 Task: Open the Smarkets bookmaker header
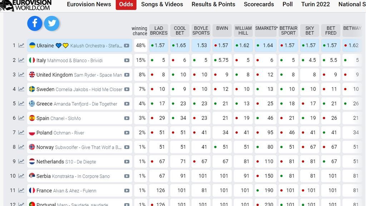(x=266, y=30)
